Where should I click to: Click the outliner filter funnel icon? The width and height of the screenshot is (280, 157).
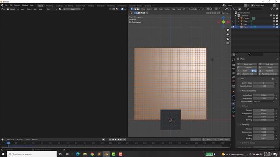pyautogui.click(x=272, y=9)
